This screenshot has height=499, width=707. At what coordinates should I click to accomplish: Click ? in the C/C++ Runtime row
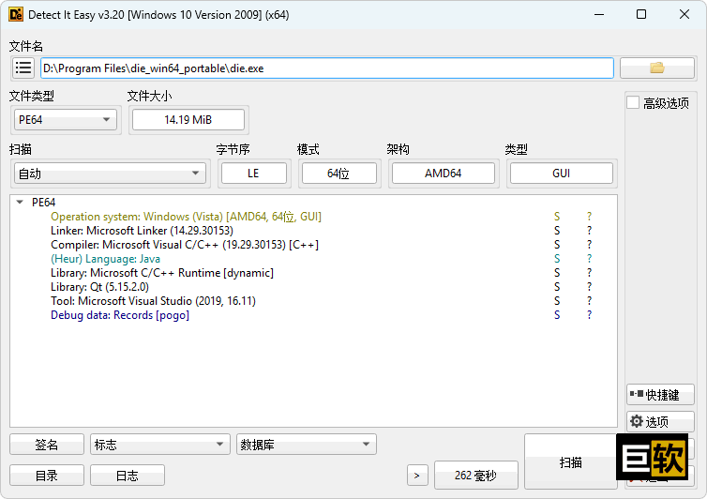(589, 273)
